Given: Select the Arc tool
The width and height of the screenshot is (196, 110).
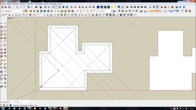Looking at the screenshot, I should (2, 42).
